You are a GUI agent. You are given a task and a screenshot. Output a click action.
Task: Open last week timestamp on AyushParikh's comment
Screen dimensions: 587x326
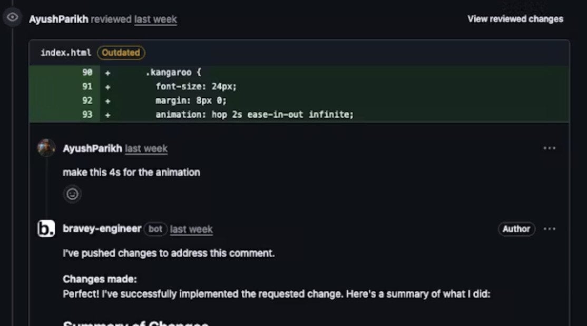(x=146, y=149)
